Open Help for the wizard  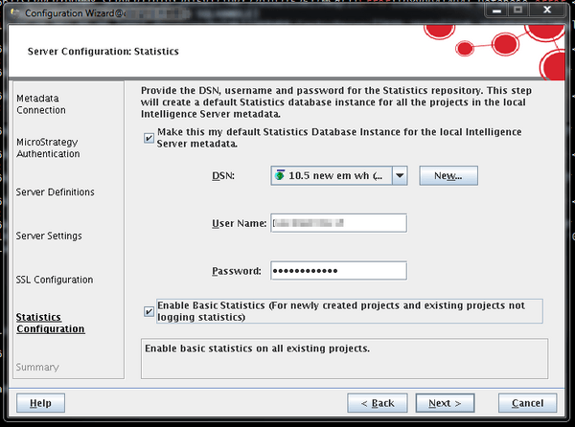(40, 403)
